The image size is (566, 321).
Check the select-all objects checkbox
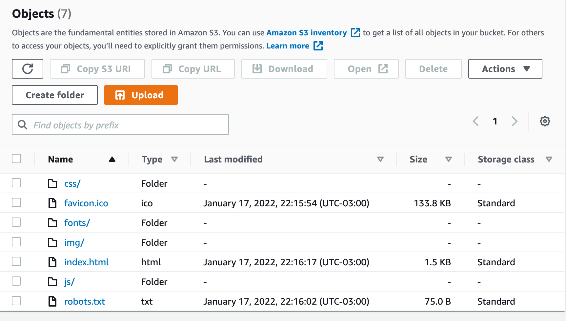16,159
